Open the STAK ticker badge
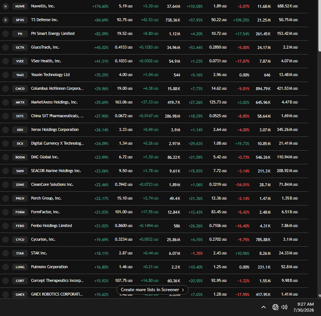321x316 pixels. point(20,253)
